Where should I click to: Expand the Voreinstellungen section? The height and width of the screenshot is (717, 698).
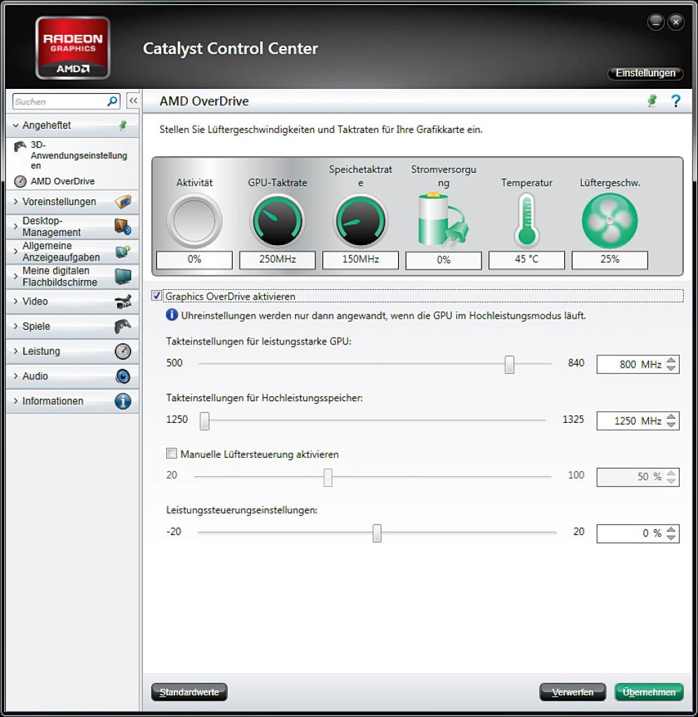16,201
